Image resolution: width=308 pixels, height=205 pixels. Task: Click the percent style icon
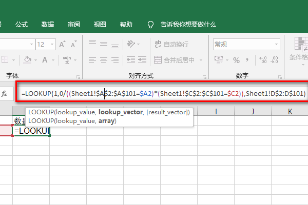pos(237,60)
